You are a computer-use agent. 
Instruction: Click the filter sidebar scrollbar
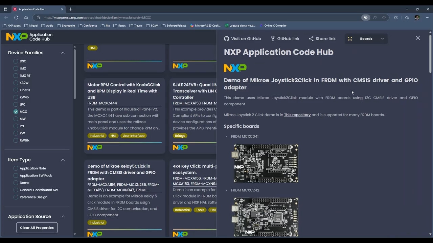pos(75,74)
